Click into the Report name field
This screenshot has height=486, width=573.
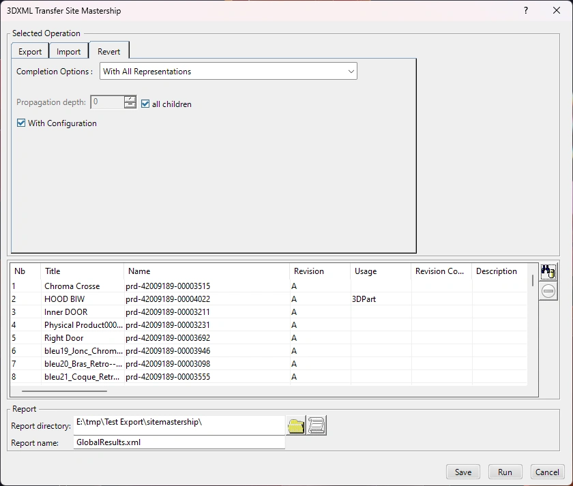(179, 442)
